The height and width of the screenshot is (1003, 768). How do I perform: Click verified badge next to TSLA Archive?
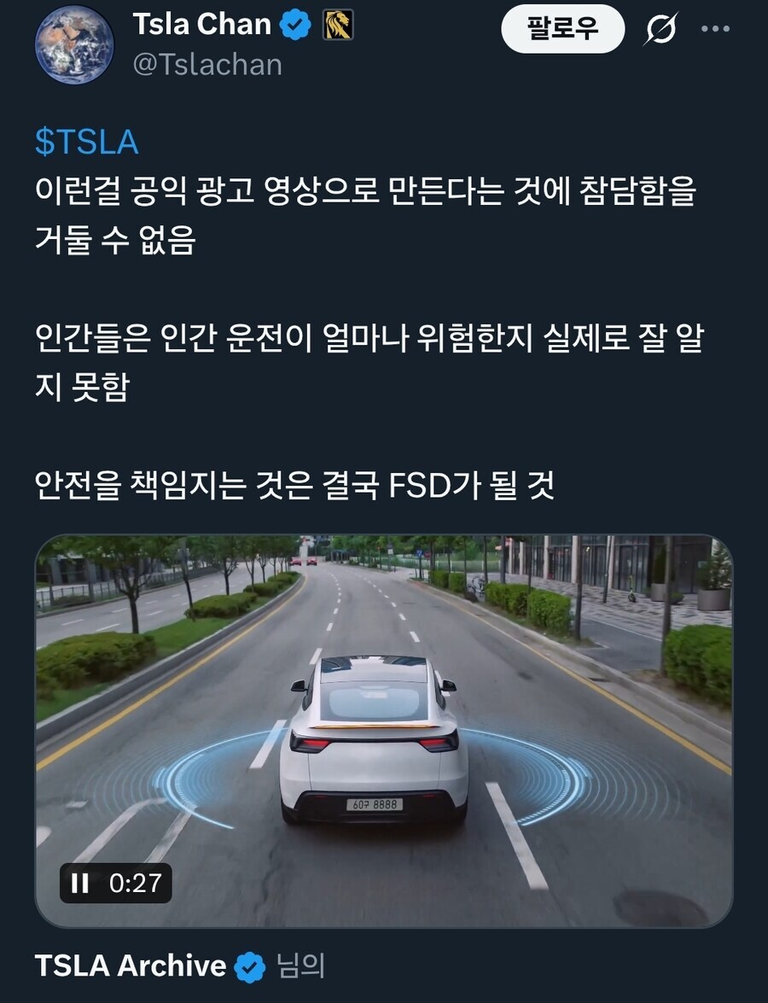[x=250, y=966]
